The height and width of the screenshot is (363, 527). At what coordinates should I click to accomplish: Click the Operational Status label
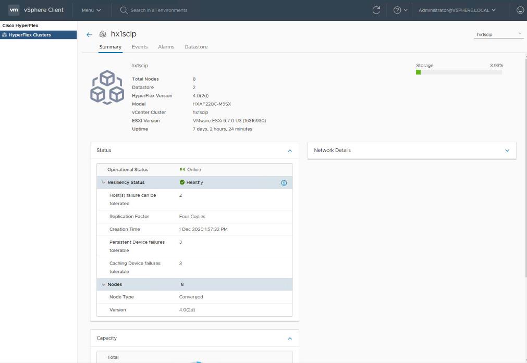pos(128,170)
